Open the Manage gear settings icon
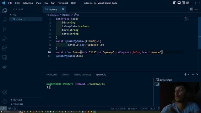This screenshot has width=201, height=113. tap(5, 101)
